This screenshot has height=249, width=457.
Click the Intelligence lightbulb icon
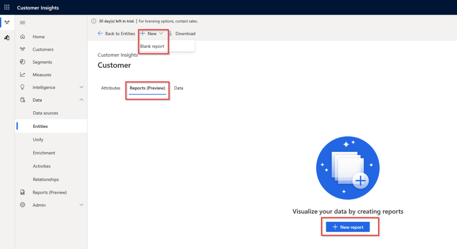point(22,87)
